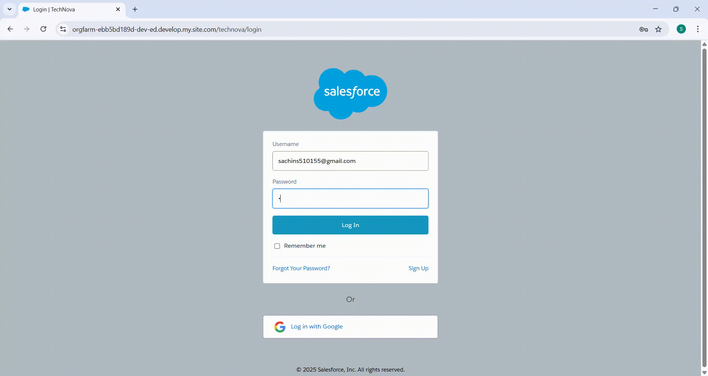
Task: Reload the login page
Action: (x=44, y=29)
